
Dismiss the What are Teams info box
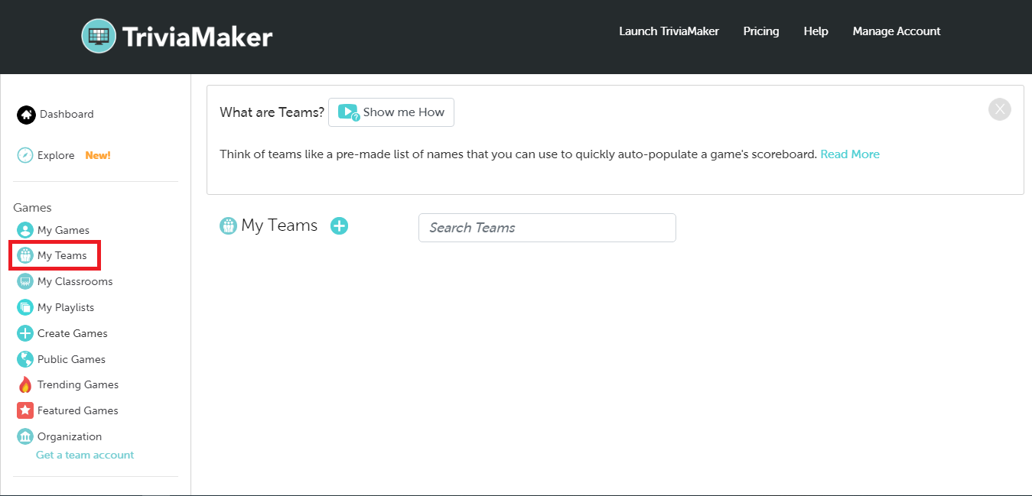click(999, 109)
